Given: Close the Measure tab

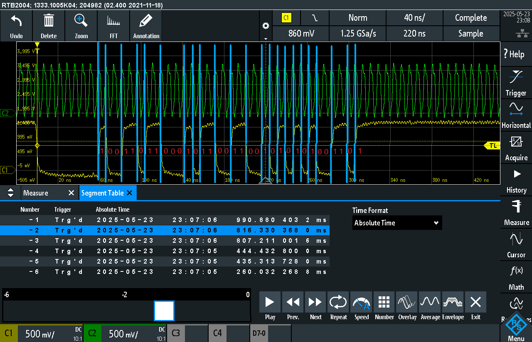Looking at the screenshot, I should [x=71, y=193].
